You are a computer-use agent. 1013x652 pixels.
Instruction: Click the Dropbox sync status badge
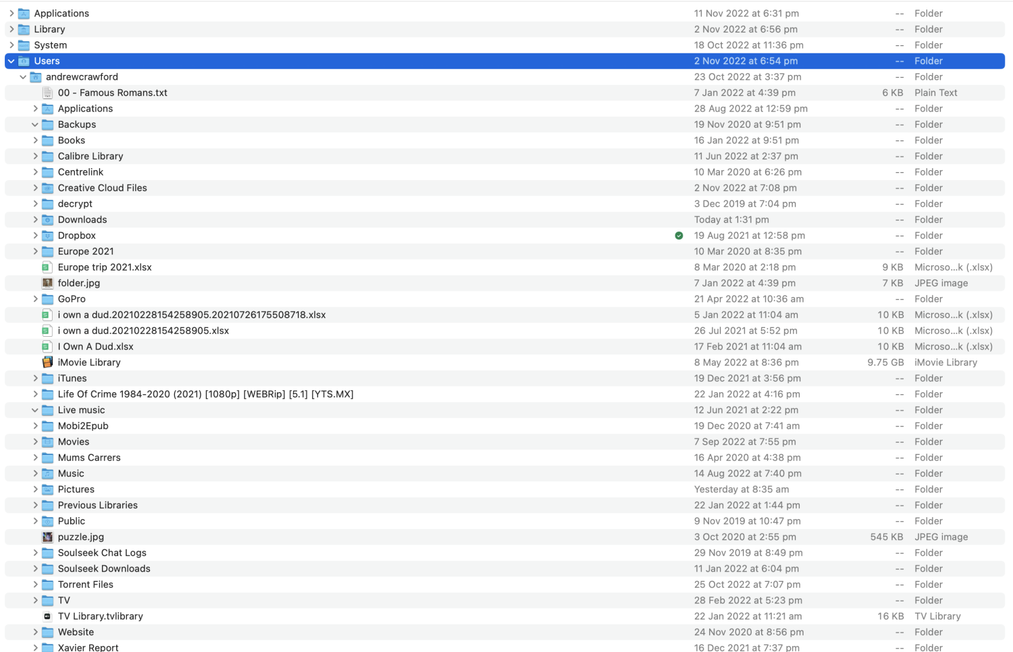point(679,235)
